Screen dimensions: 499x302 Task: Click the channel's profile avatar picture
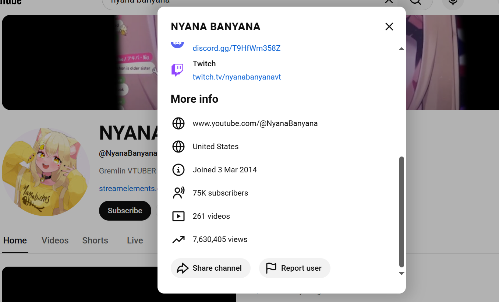pyautogui.click(x=46, y=172)
